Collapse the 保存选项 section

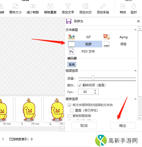pos(135,99)
